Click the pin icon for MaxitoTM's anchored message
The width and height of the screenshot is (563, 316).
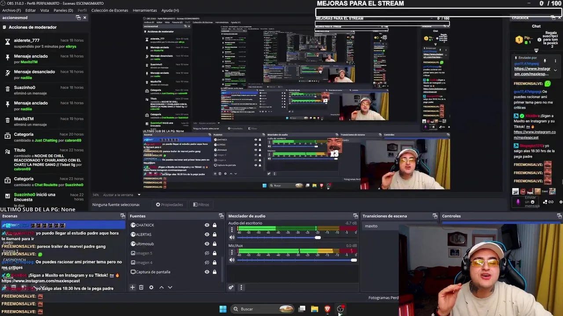(x=7, y=57)
